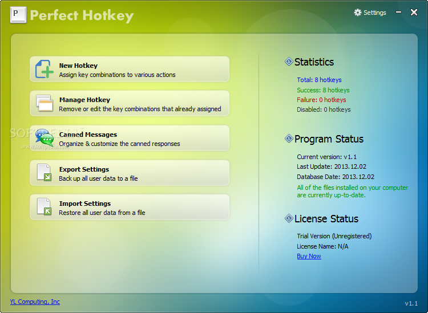
Task: Open the Buy Now link
Action: click(x=309, y=257)
